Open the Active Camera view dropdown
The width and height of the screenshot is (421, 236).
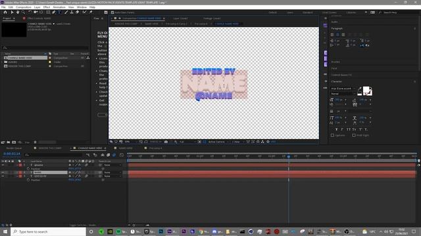218,142
